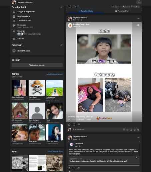Click Tambahkan sorotan button

[37, 65]
